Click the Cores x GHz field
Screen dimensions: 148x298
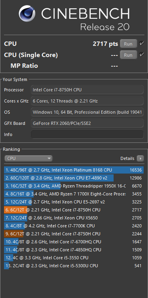(87, 101)
